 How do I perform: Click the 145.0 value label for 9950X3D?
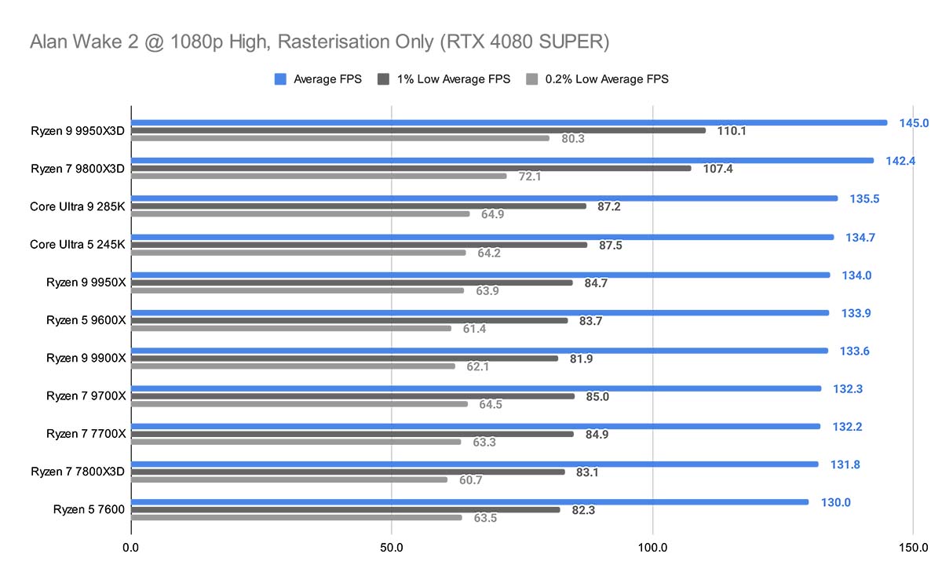point(915,122)
